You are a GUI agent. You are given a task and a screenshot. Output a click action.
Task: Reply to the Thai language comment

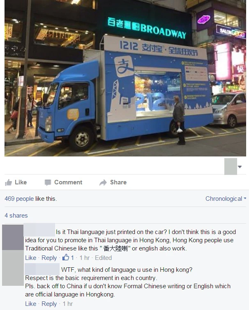click(x=49, y=257)
